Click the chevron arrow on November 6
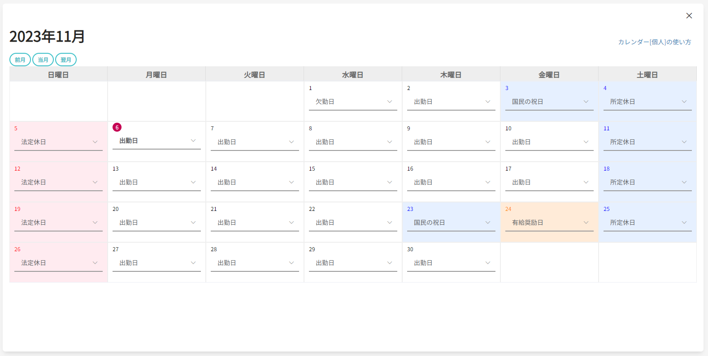Screen dimensions: 708x356 pyautogui.click(x=193, y=141)
